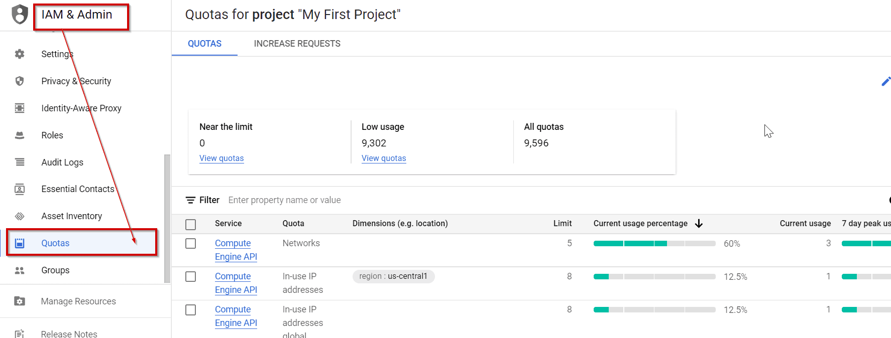
Task: Click the Audit Logs list icon
Action: click(x=20, y=162)
